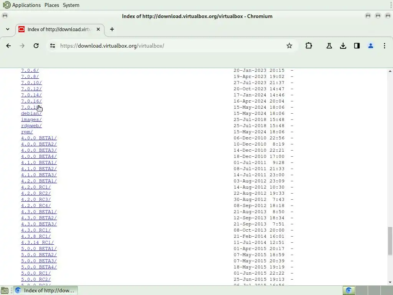Screen dimensions: 393x295
Task: Click the show desktop icon in bottom panel
Action: (x=5, y=290)
